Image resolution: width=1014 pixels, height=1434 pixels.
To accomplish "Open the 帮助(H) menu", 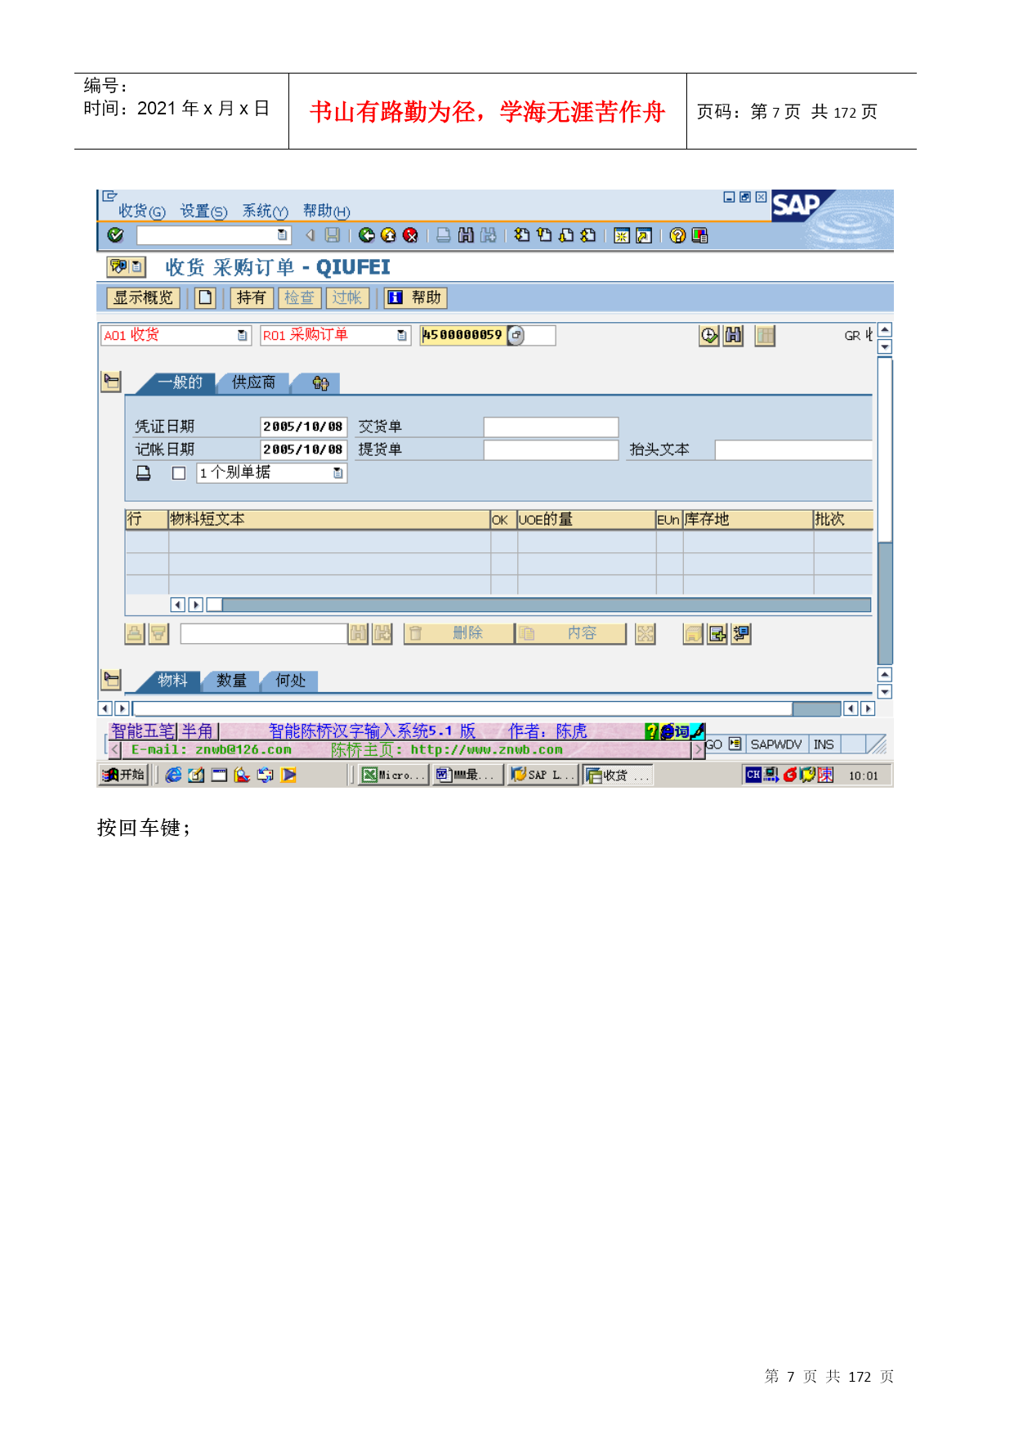I will tap(327, 211).
